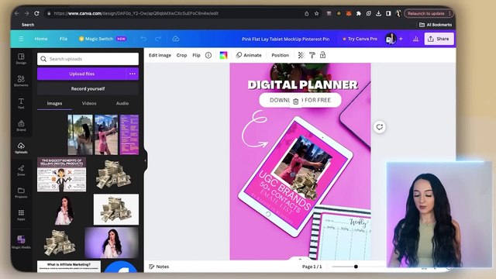The image size is (496, 279).
Task: Click design title Pink Flat Lay Tablet
Action: point(286,39)
